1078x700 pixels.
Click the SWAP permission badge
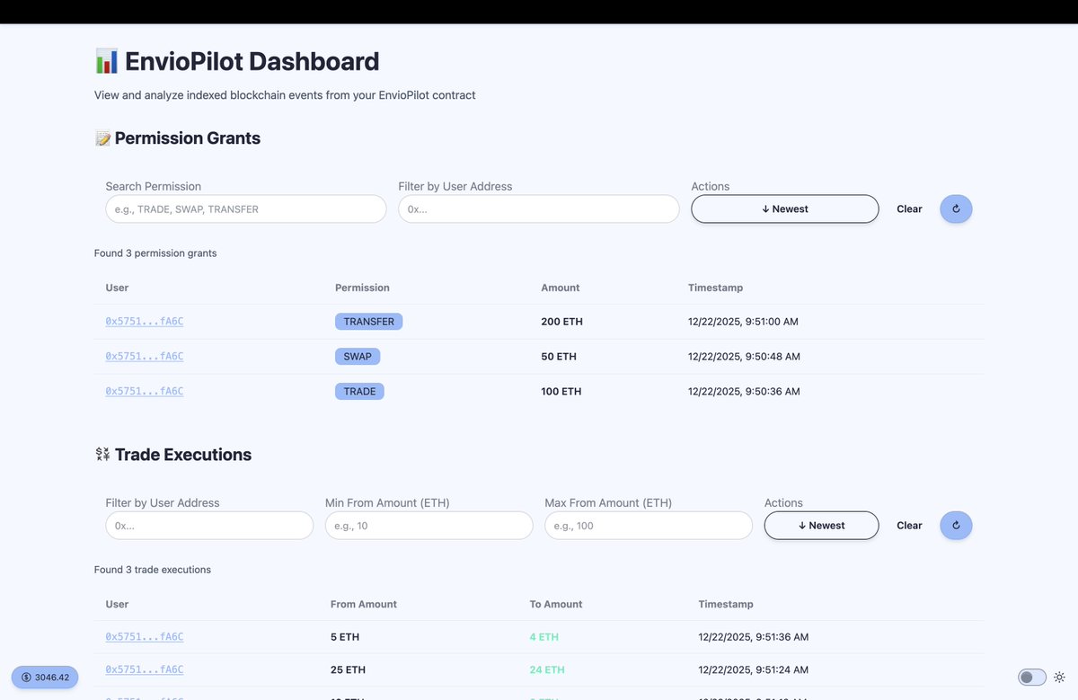coord(358,357)
